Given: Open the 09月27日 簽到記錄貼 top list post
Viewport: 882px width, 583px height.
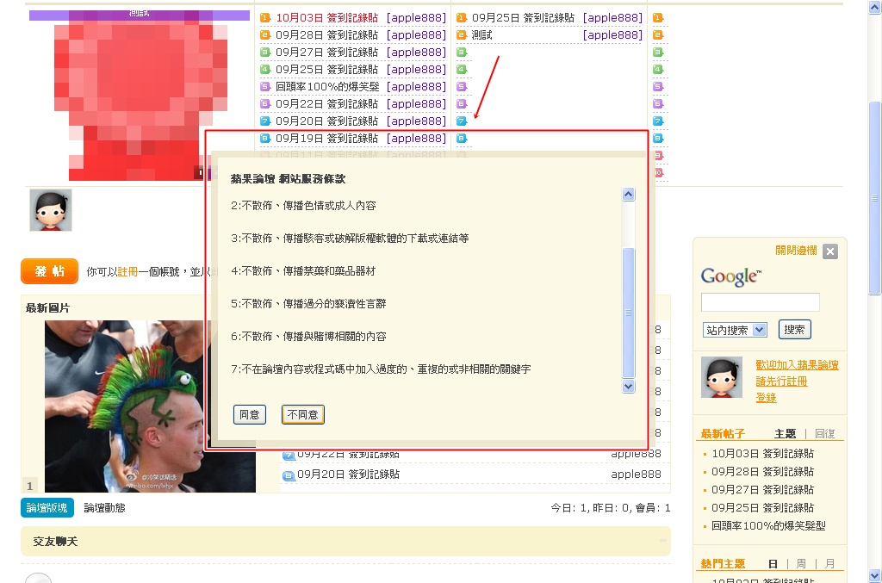Looking at the screenshot, I should 326,53.
